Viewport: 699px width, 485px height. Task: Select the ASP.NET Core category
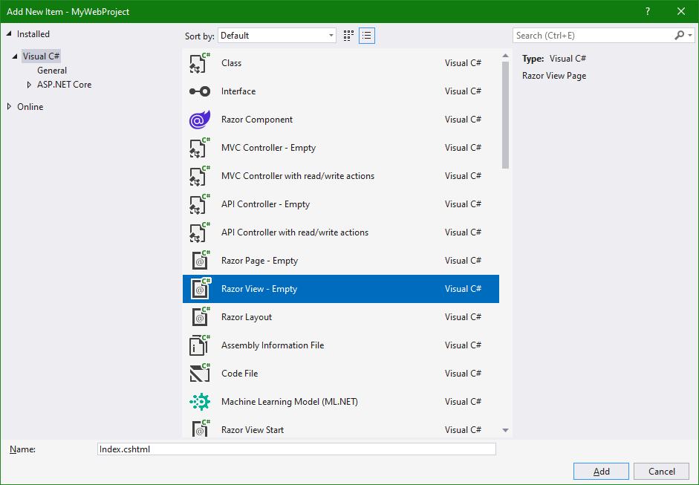tap(64, 84)
